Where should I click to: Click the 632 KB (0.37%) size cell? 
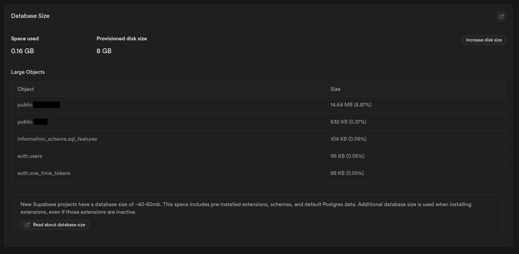(348, 122)
